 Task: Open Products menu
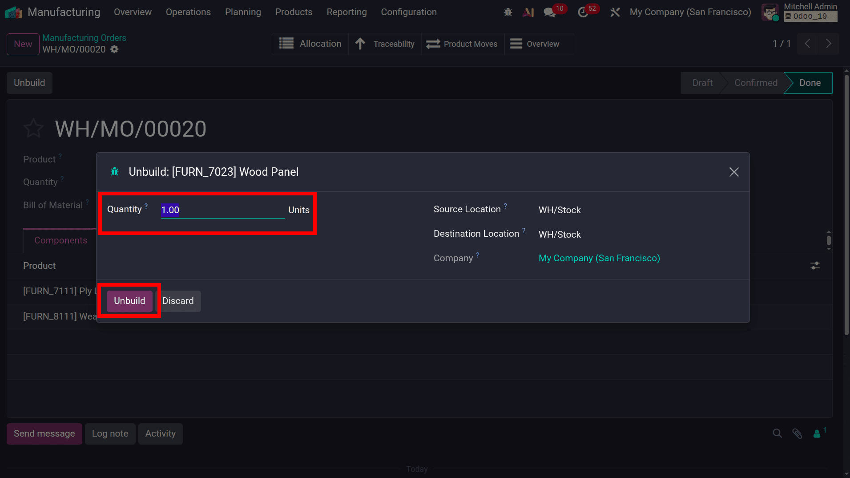tap(294, 12)
